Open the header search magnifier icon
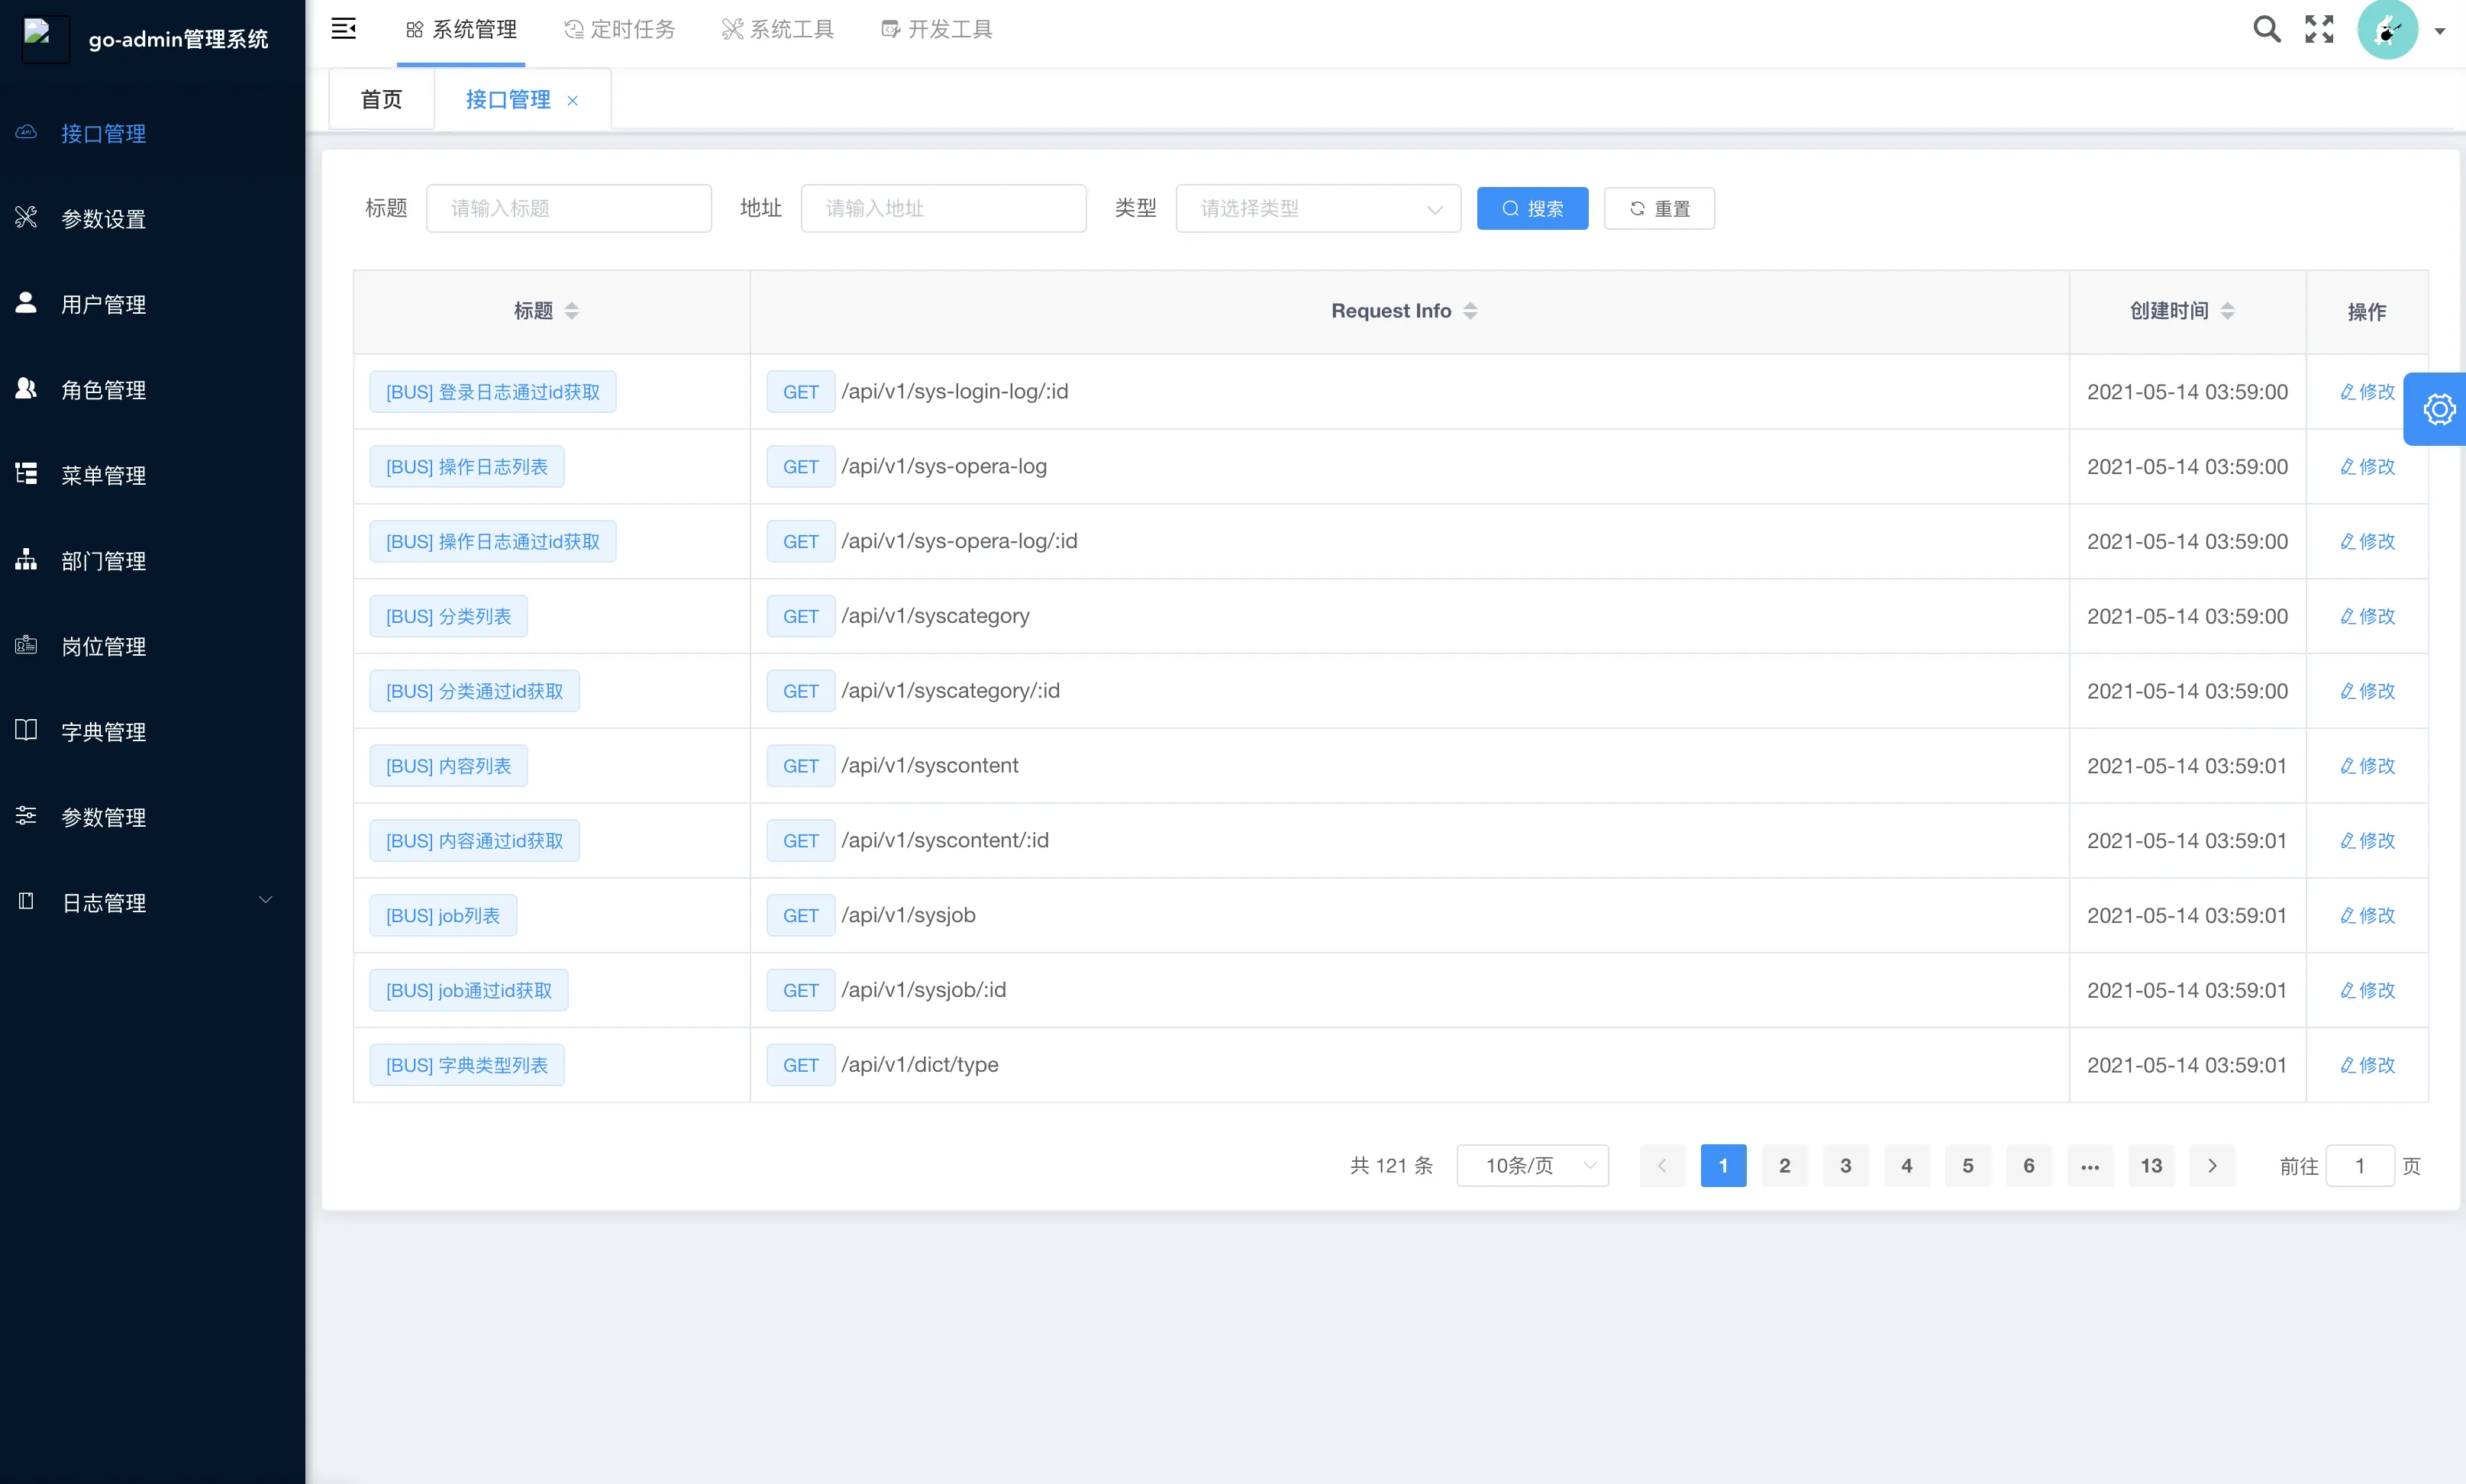Image resolution: width=2466 pixels, height=1484 pixels. point(2266,29)
